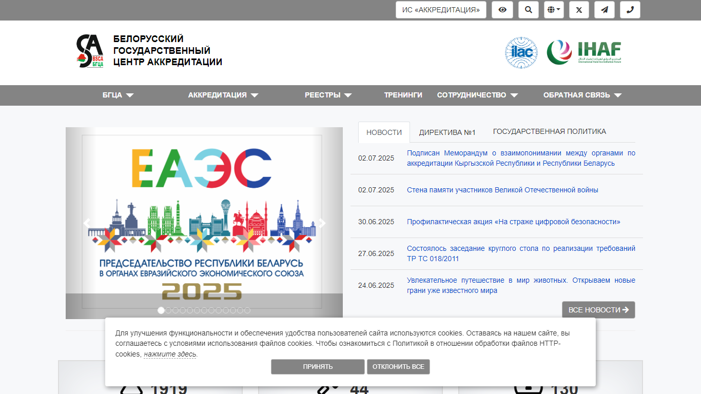Expand the СОТРУДНИЧЕСТВО menu
The image size is (701, 394).
[x=478, y=95]
